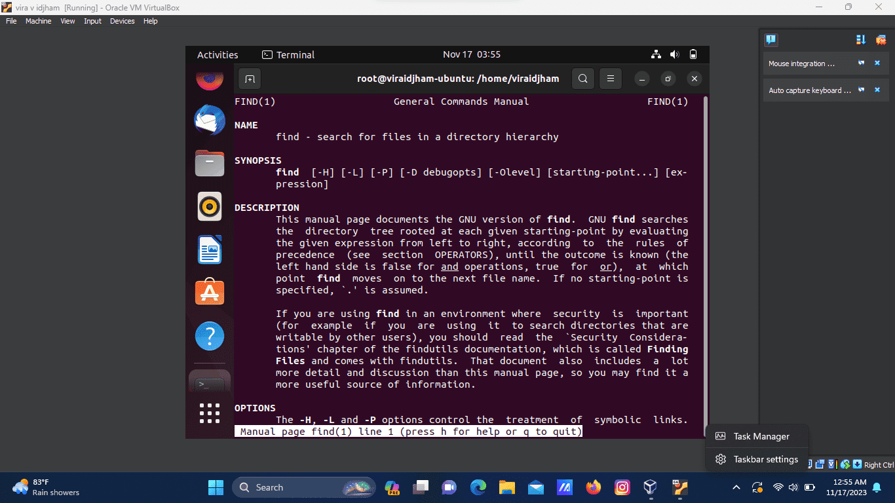Open LibreOffice Writer in dock

(x=210, y=250)
